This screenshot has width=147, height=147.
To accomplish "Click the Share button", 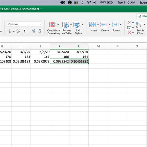I will [x=142, y=16].
